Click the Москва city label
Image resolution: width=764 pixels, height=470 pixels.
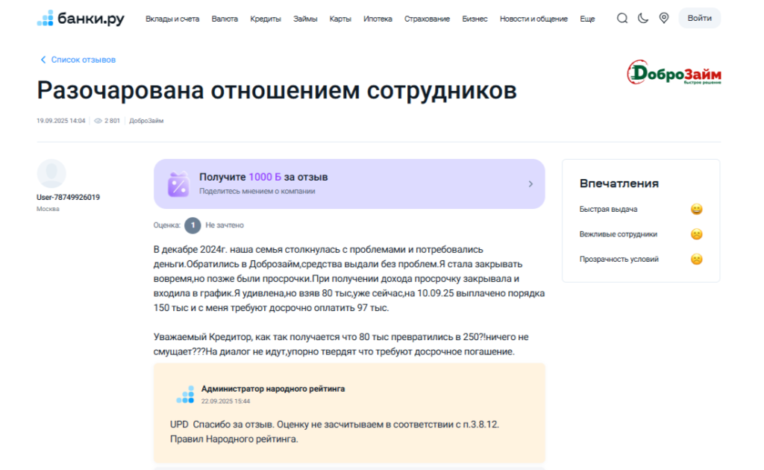click(48, 209)
